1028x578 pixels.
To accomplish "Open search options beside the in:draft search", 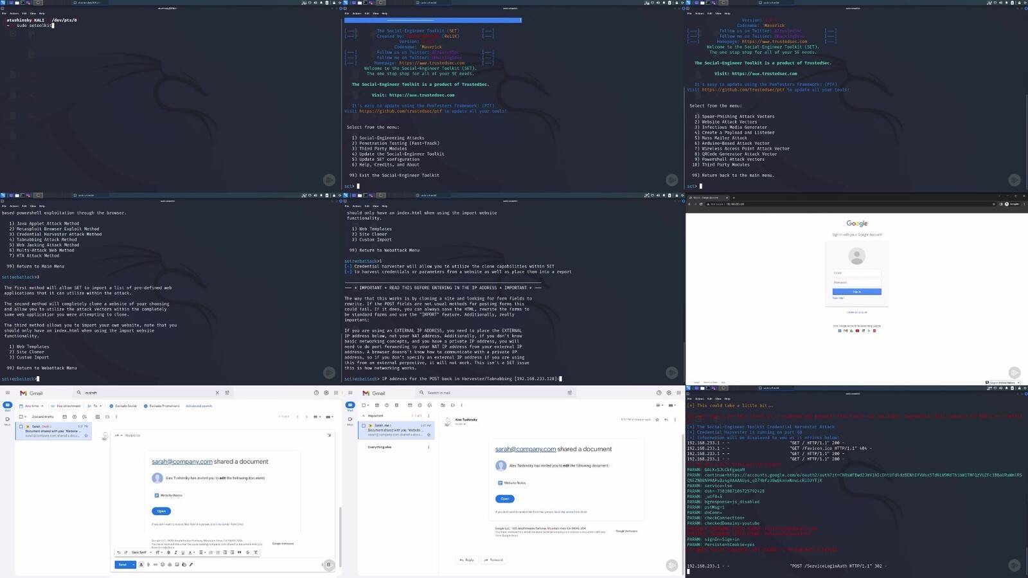I will pyautogui.click(x=227, y=392).
